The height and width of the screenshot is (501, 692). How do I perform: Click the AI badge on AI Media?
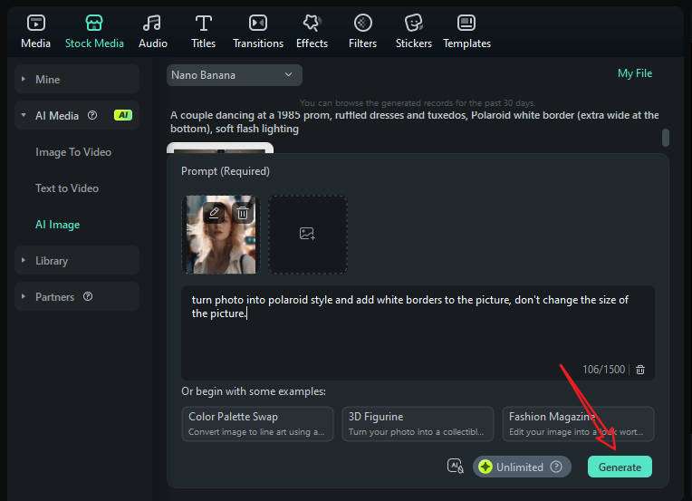pyautogui.click(x=123, y=115)
